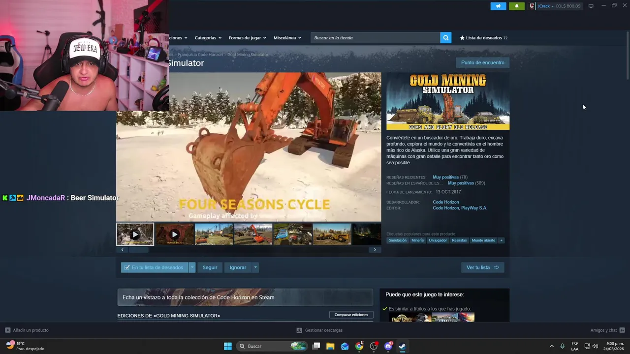The image size is (630, 354).
Task: Focus the 'Buscar en la tienda' search field
Action: click(375, 38)
